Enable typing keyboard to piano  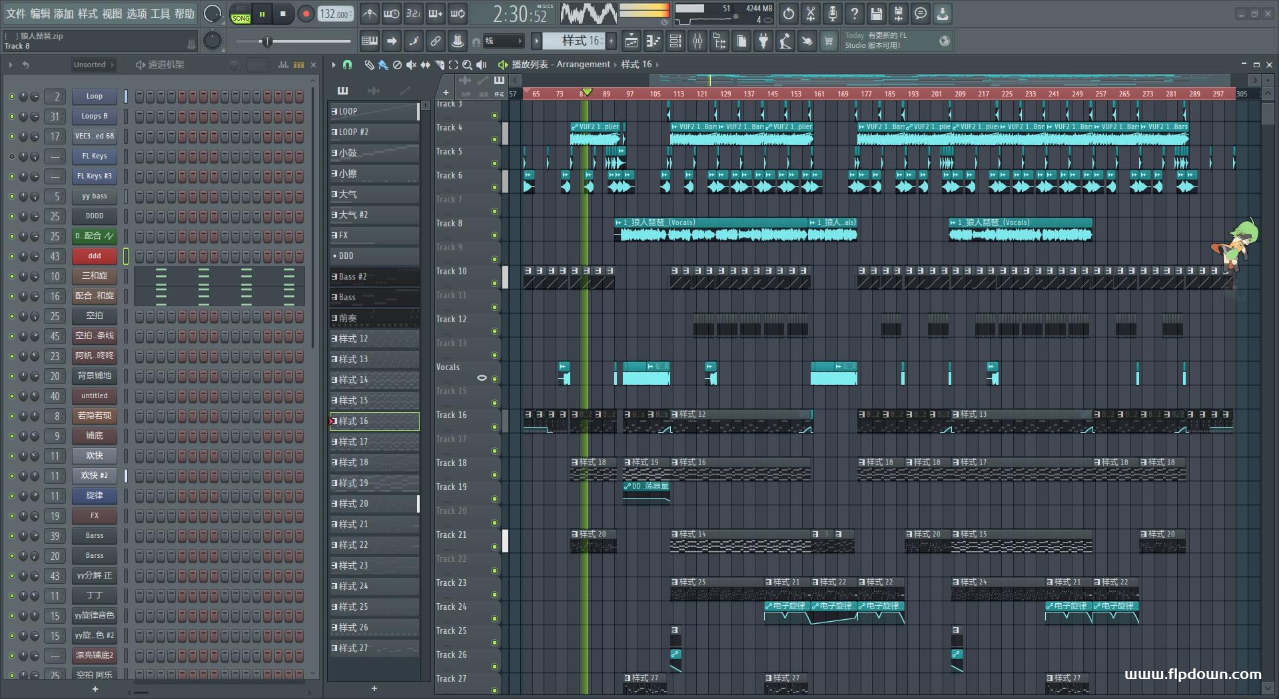[370, 41]
